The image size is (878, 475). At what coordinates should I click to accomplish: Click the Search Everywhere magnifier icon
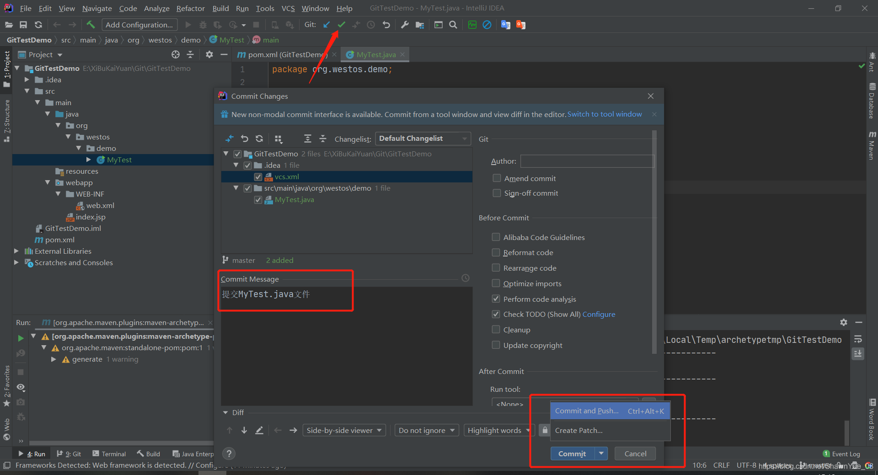coord(453,25)
